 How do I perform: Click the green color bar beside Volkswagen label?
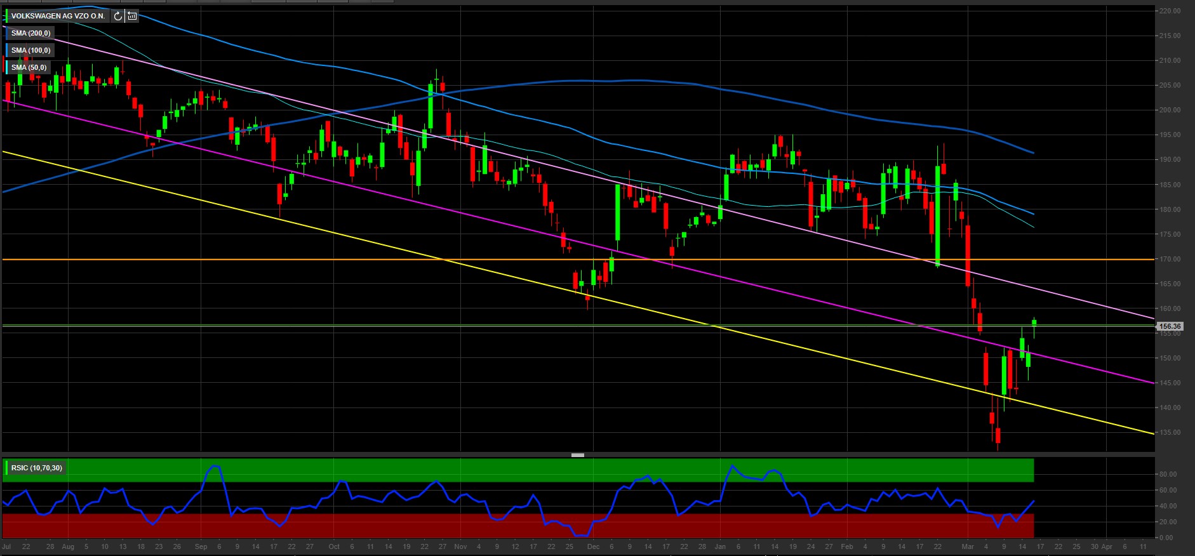[x=6, y=16]
